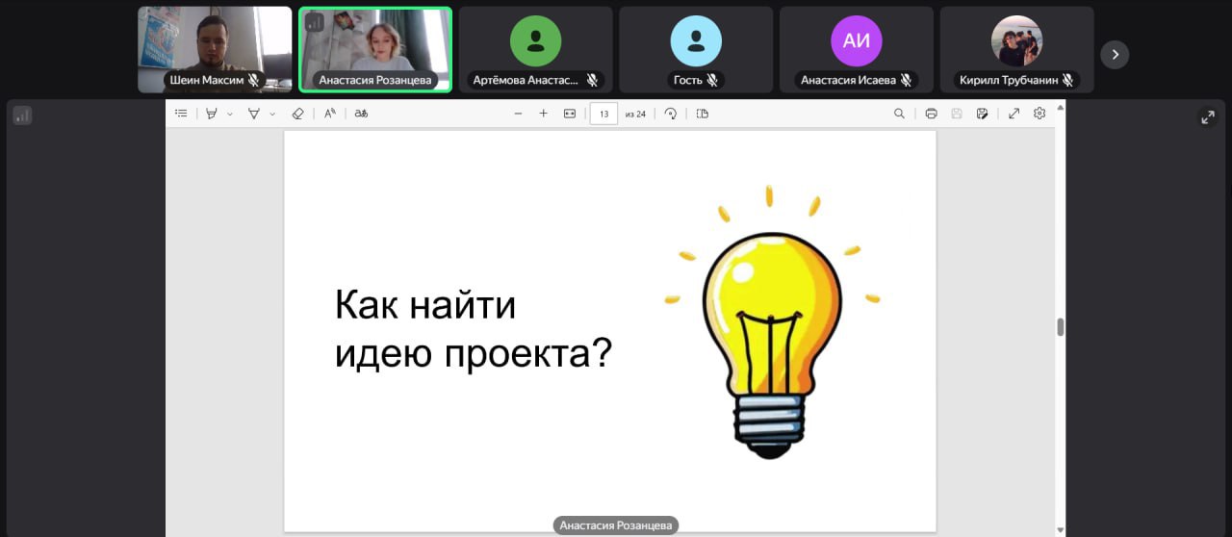Screen dimensions: 1232x537
Task: Zoom out with the minus button
Action: [518, 114]
